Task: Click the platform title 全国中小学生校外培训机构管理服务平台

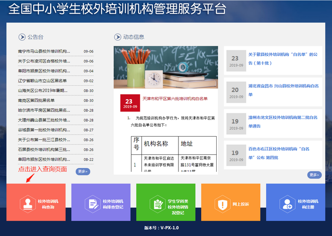Action: click(117, 9)
